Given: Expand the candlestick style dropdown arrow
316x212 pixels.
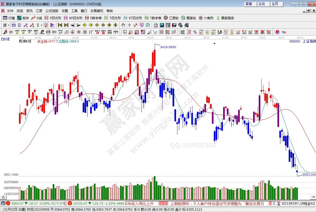Looking at the screenshot, I should 41,25.
